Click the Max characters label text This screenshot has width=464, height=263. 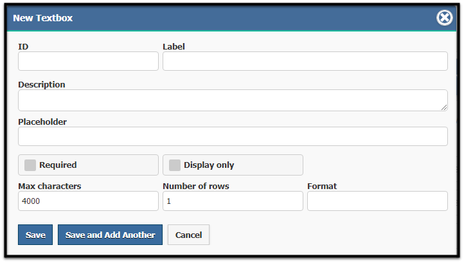[49, 186]
